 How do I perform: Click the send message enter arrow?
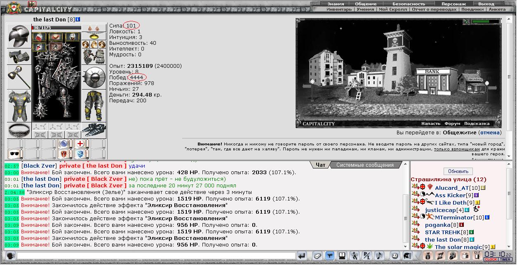coord(302,256)
